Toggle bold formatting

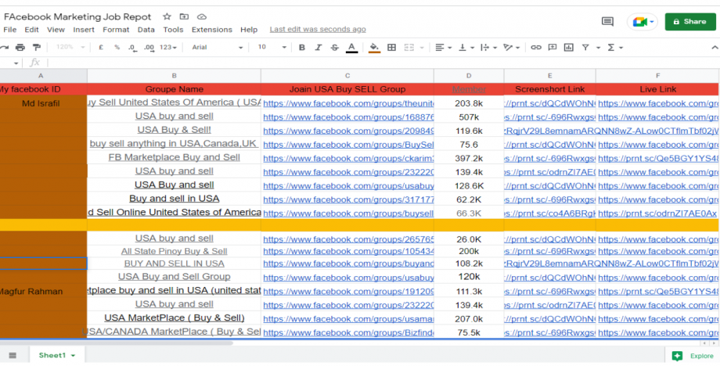pos(302,48)
